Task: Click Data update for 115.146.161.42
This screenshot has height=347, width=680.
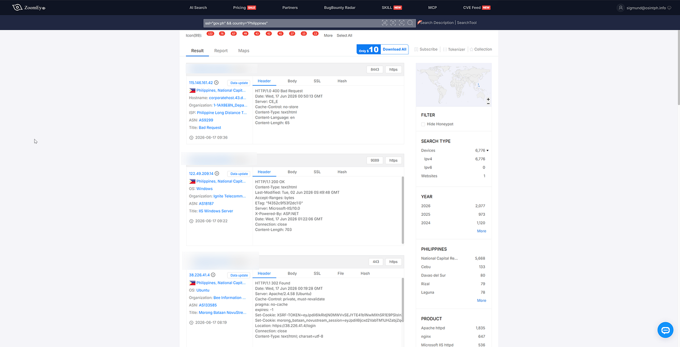Action: click(x=239, y=83)
